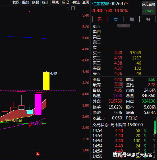Click the 跌停 limit-down value 3.60

[x=151, y=79]
